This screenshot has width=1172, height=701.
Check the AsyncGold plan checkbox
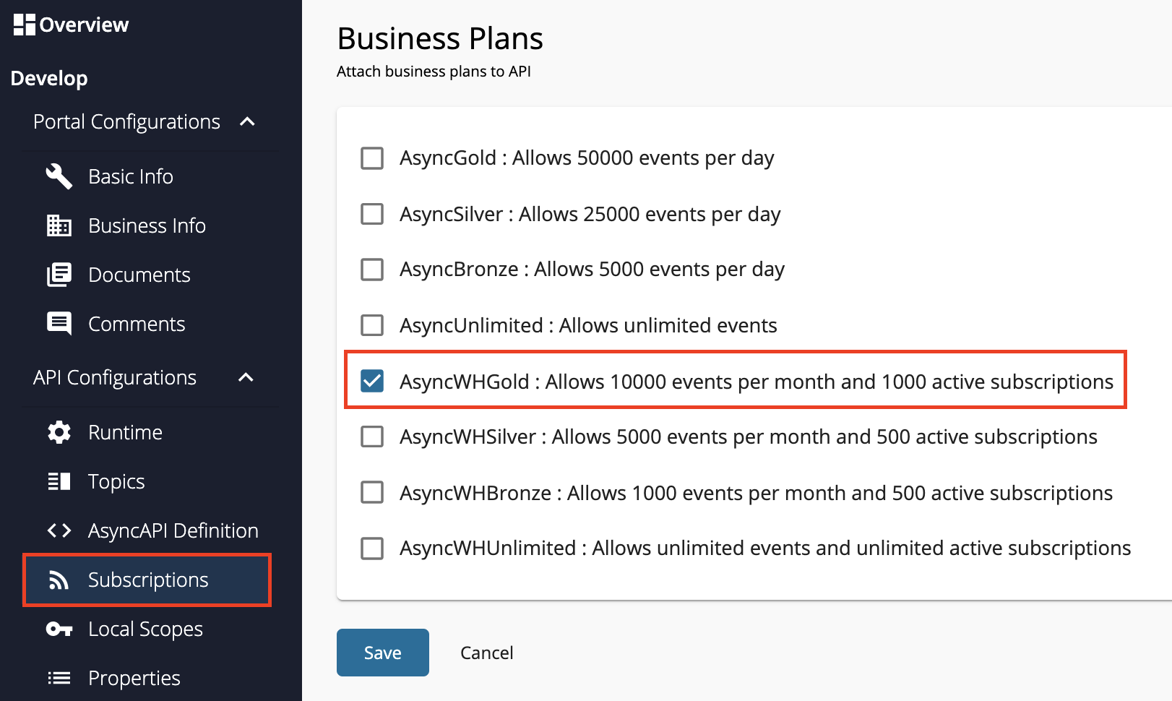click(x=371, y=158)
